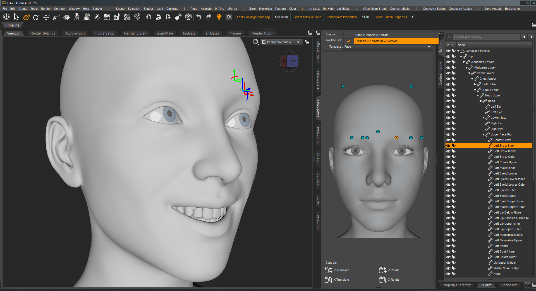Toggle visibility eye for Left Brow Middle

(x=448, y=151)
